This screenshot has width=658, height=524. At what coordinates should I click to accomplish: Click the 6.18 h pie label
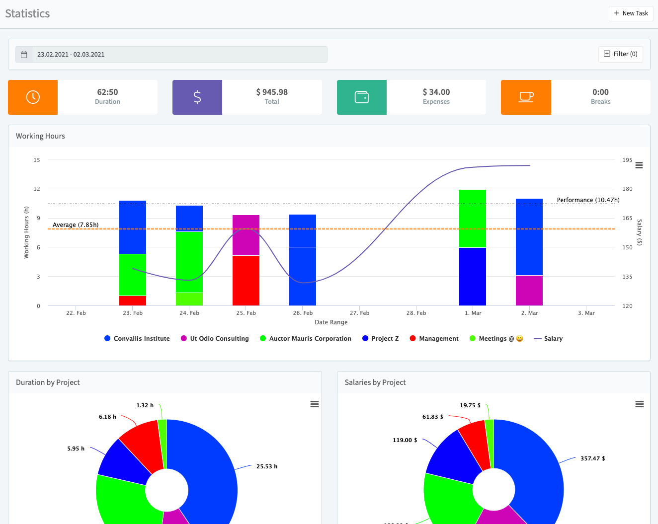coord(107,417)
